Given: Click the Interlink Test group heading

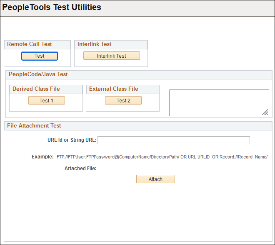Looking at the screenshot, I should [x=94, y=44].
